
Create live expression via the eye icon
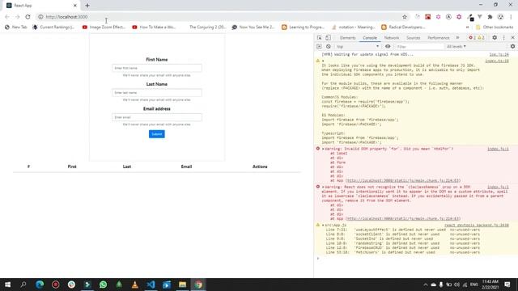click(x=388, y=47)
